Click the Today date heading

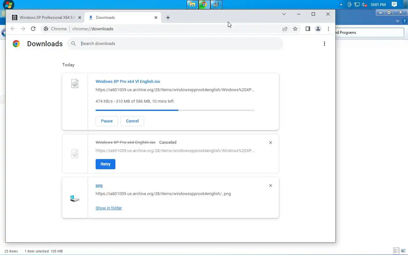68,65
